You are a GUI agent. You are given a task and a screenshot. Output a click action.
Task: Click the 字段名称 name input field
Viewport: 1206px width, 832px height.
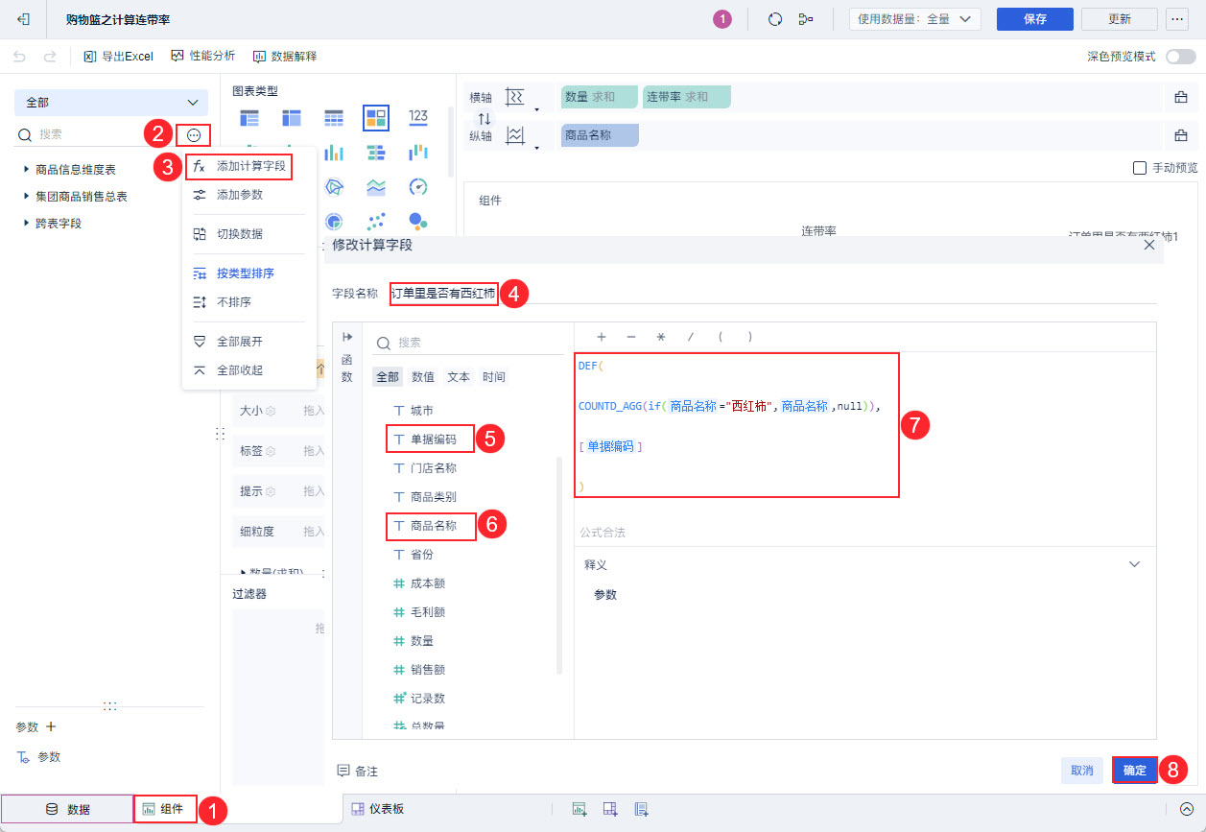click(772, 294)
